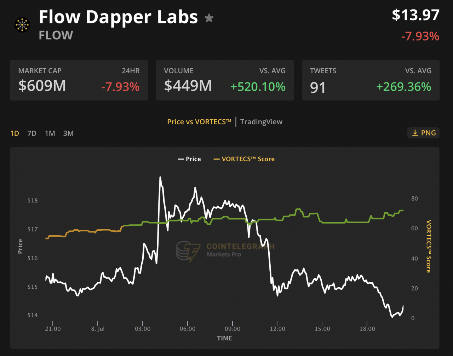453x356 pixels.
Task: Set chart range to 3M
Action: coord(68,133)
